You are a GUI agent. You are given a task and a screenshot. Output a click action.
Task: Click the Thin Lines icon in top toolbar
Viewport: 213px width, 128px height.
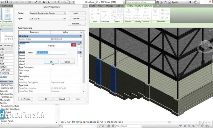point(59,2)
